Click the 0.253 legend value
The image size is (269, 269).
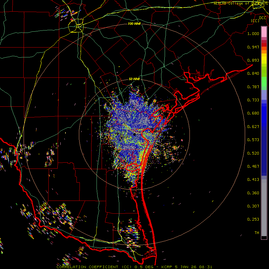[x=253, y=219]
